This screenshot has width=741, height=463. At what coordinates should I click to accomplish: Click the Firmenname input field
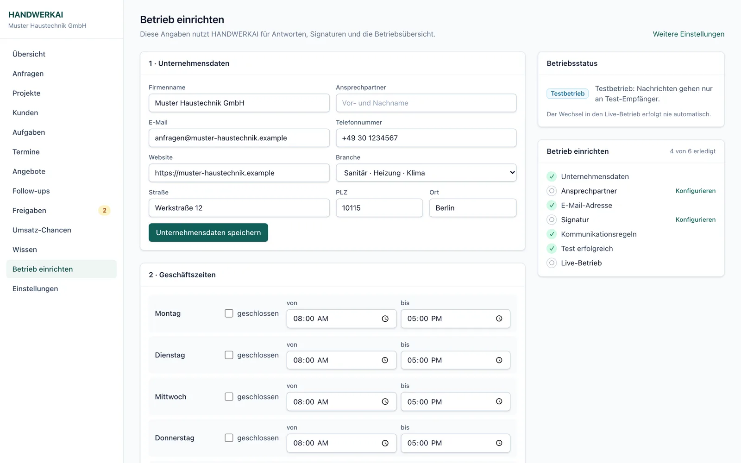pos(239,103)
